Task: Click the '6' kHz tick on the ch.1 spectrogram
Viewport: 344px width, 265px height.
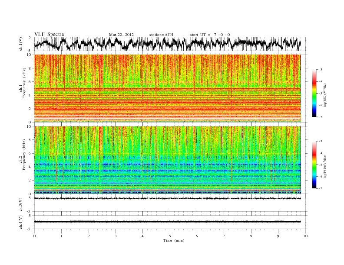Action: [x=30, y=82]
